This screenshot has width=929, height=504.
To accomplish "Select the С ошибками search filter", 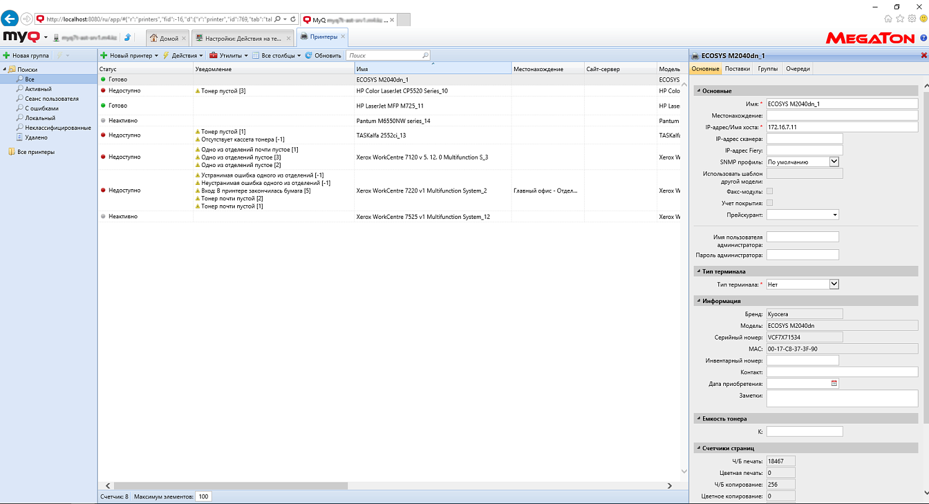I will click(41, 108).
